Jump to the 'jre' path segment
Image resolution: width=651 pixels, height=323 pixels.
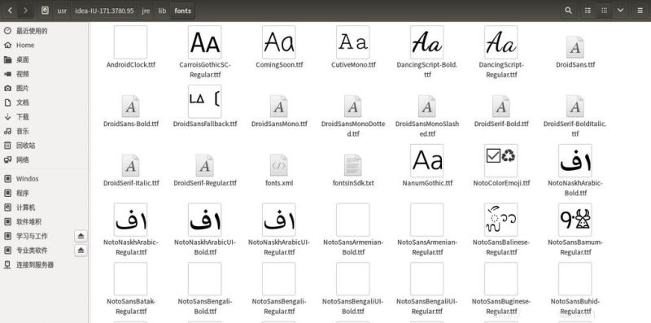click(x=146, y=11)
